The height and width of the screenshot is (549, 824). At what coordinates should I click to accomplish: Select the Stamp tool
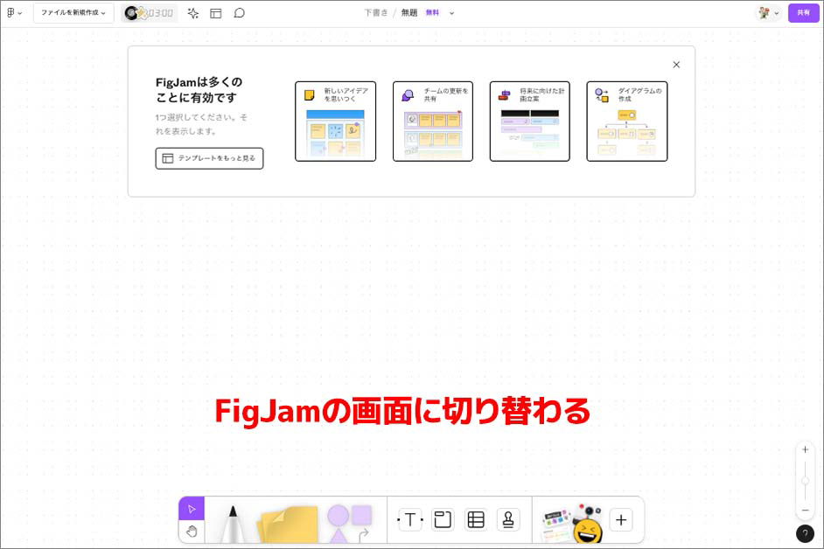point(509,519)
